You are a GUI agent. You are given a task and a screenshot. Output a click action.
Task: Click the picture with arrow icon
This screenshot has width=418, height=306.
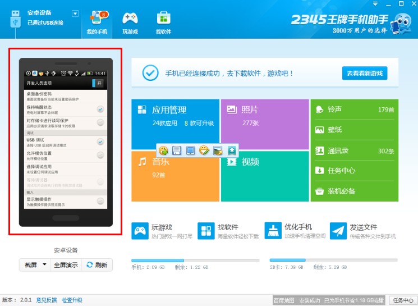coord(218,150)
